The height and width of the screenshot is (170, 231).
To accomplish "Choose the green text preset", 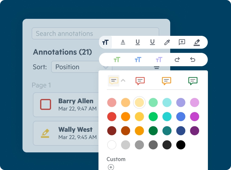I will pos(117,59).
